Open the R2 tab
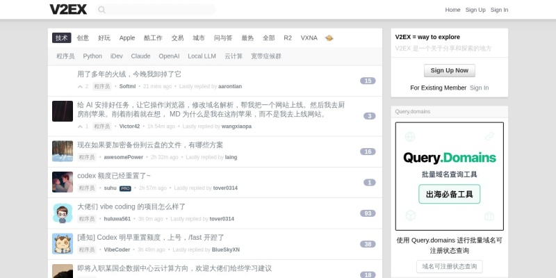This screenshot has width=556, height=278. [288, 38]
